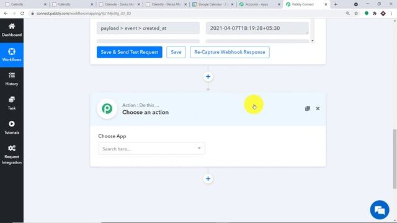The width and height of the screenshot is (397, 223).
Task: Open the extensions puzzle icon
Action: pos(375,14)
